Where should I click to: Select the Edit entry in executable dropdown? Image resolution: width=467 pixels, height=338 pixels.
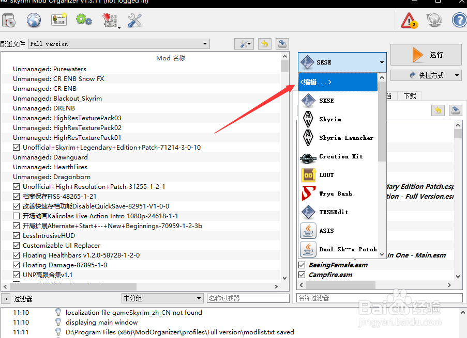pyautogui.click(x=338, y=82)
